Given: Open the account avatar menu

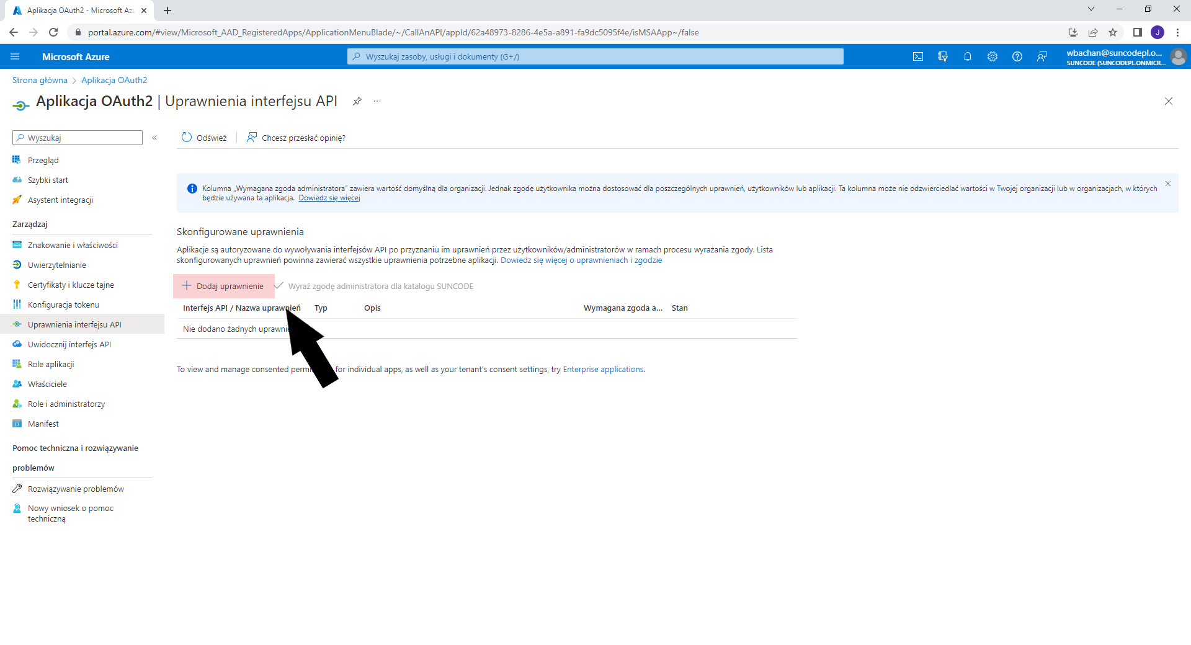Looking at the screenshot, I should [1178, 56].
